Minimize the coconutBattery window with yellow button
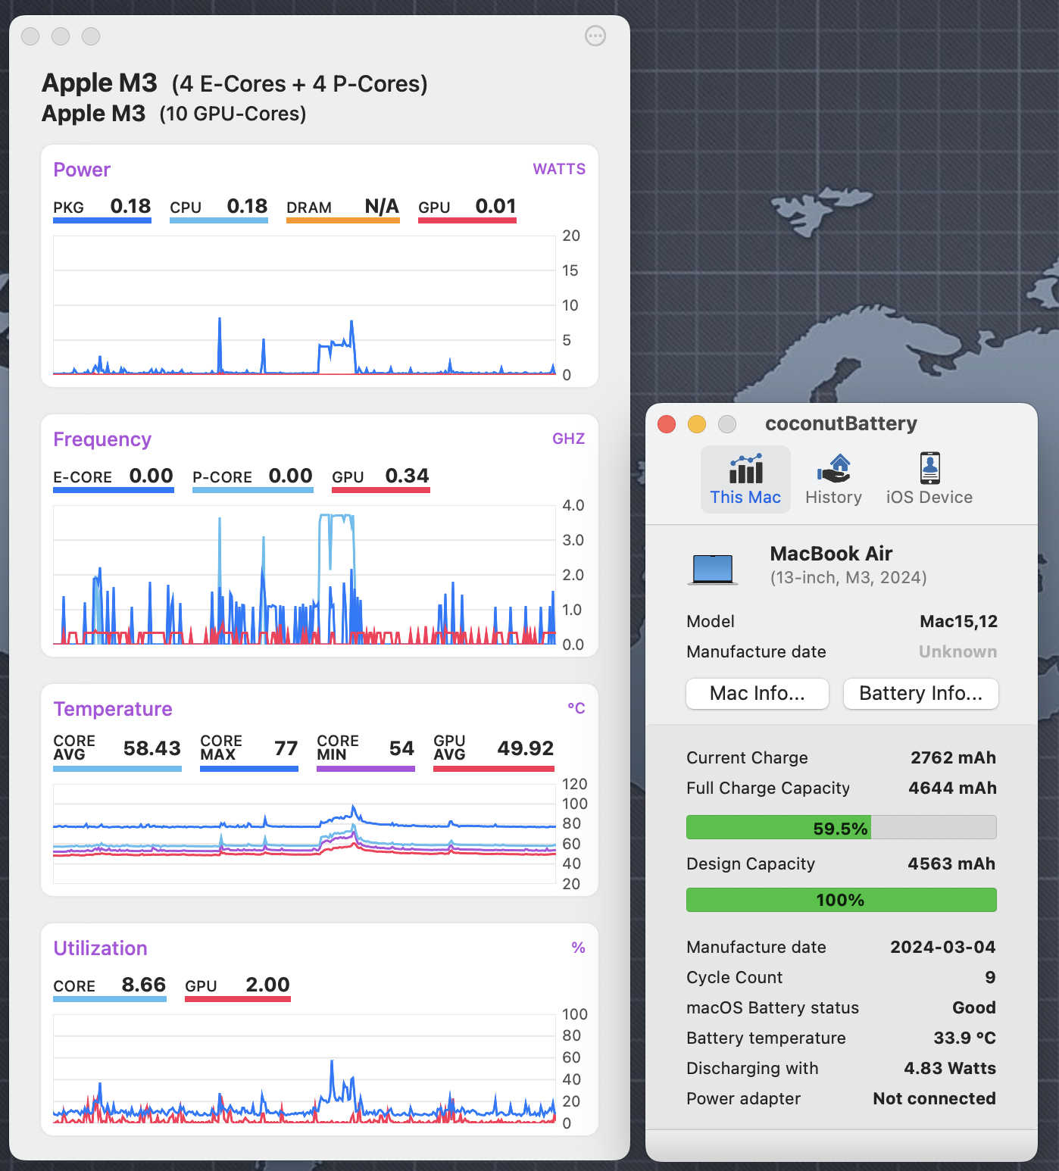 tap(697, 424)
